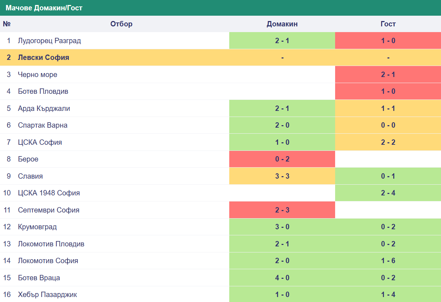Screen dimensions: 441x302
Task: Select team ЦСКА София
Action: [40, 142]
